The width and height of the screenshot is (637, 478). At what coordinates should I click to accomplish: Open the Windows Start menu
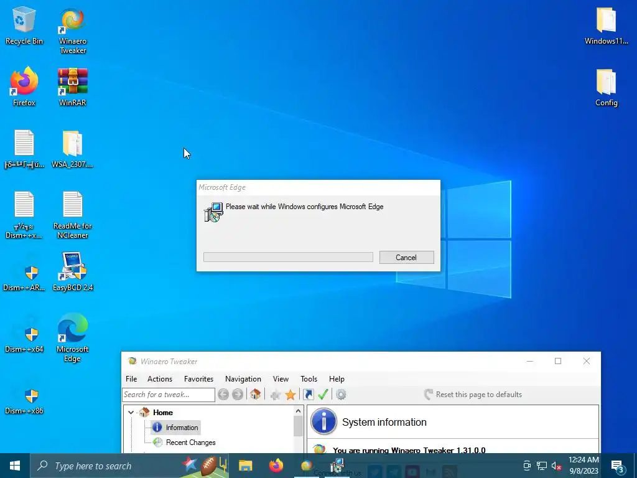(15, 466)
